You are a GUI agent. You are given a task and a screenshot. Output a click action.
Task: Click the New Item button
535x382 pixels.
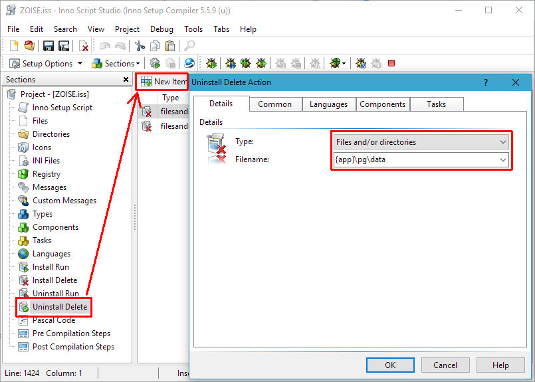[163, 82]
